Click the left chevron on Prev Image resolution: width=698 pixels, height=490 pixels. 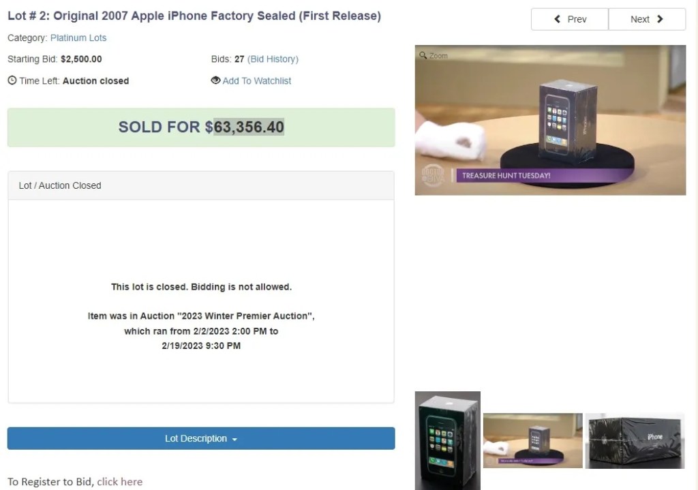(x=558, y=19)
